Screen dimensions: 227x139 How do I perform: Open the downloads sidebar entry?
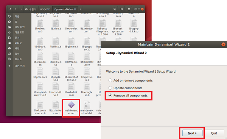[19, 32]
